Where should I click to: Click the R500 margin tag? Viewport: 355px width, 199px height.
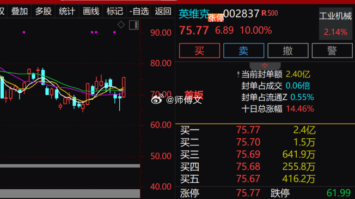(x=270, y=13)
